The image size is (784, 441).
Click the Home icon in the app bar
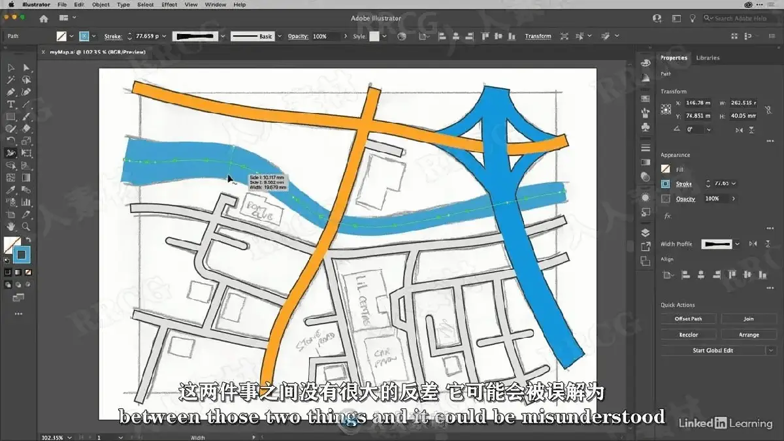[x=43, y=18]
